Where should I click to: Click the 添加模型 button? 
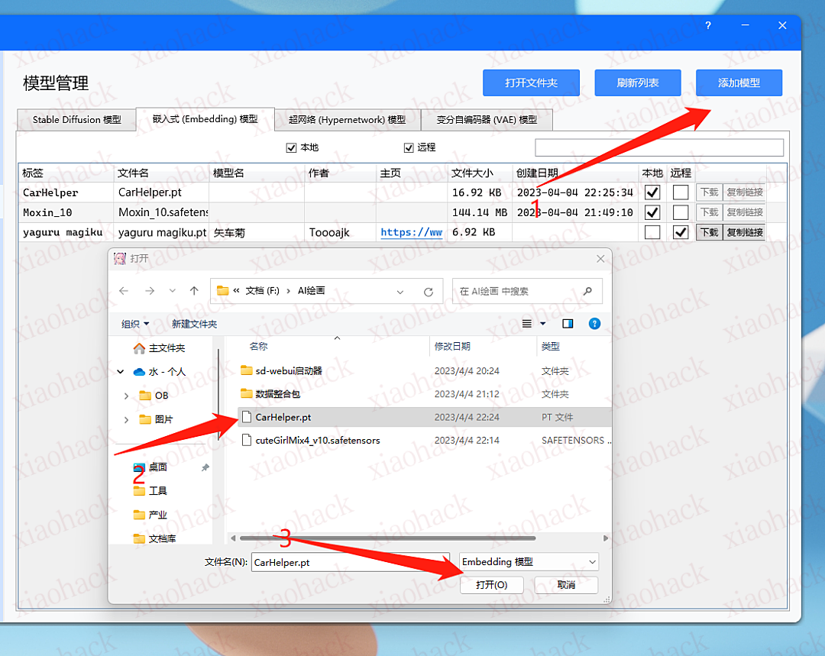pos(739,82)
